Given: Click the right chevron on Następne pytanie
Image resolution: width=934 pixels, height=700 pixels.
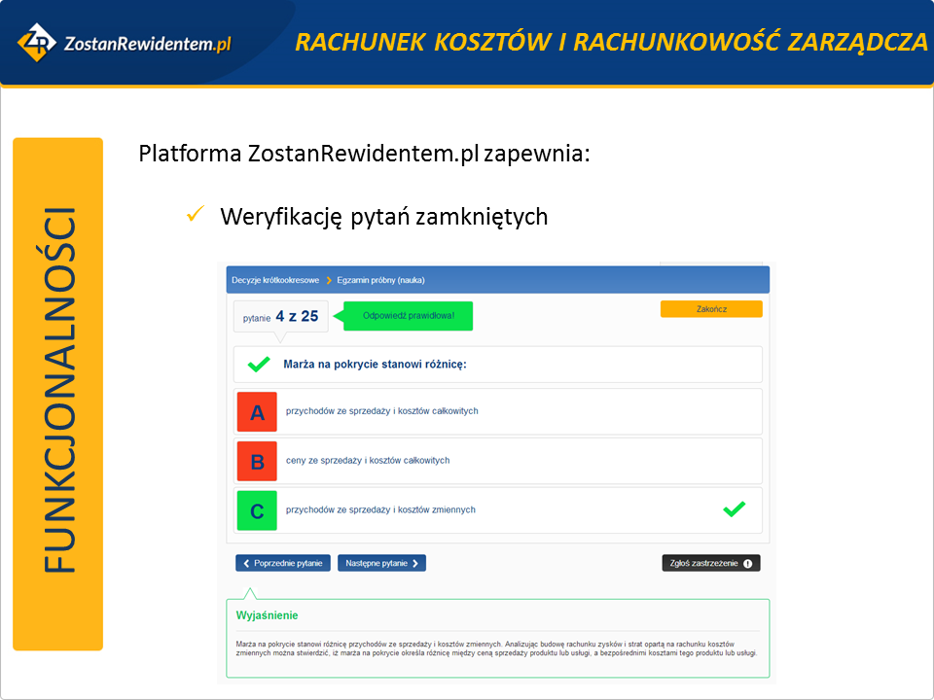Looking at the screenshot, I should coord(415,563).
